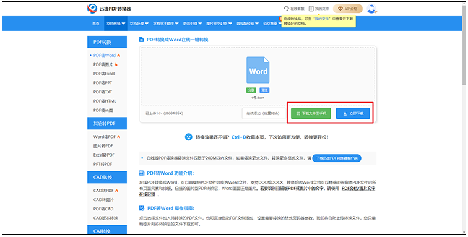The height and width of the screenshot is (237, 468).
Task: Click the smiley face icon
Action: (188, 137)
